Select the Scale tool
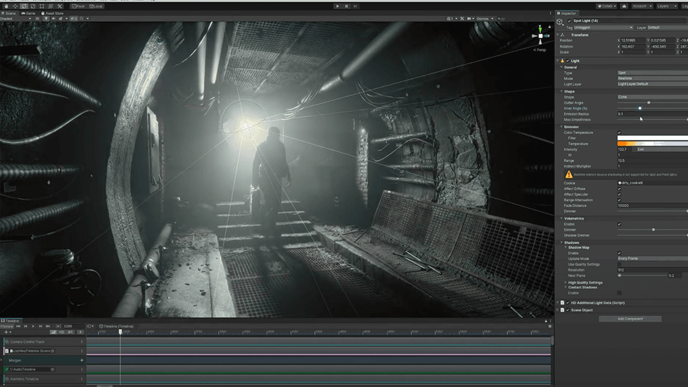 coord(33,6)
